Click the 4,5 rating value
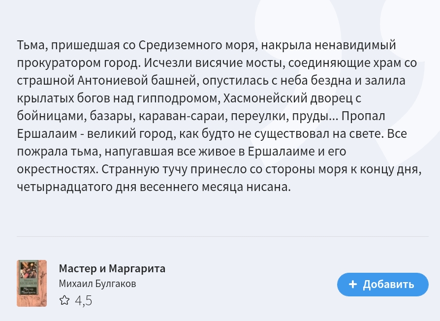The image size is (440, 321). [x=83, y=300]
